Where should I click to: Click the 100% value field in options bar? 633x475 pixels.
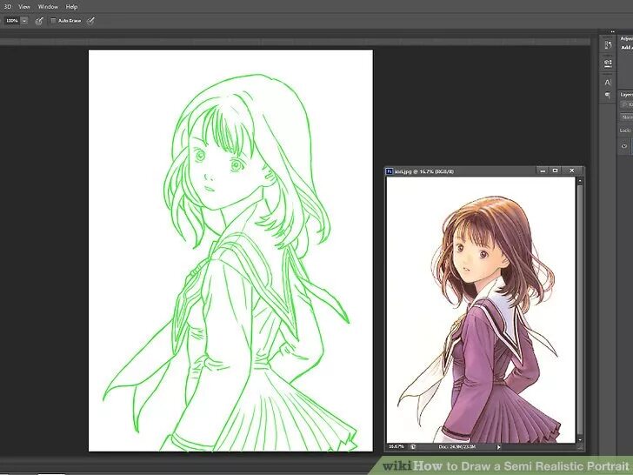11,21
